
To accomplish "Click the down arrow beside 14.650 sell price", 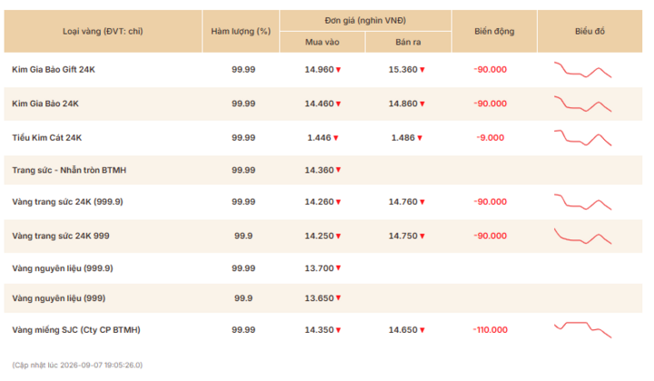I will coord(422,330).
